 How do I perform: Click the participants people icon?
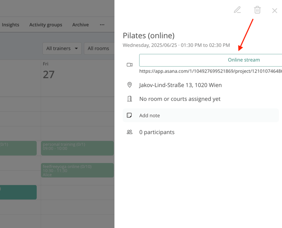point(130,132)
